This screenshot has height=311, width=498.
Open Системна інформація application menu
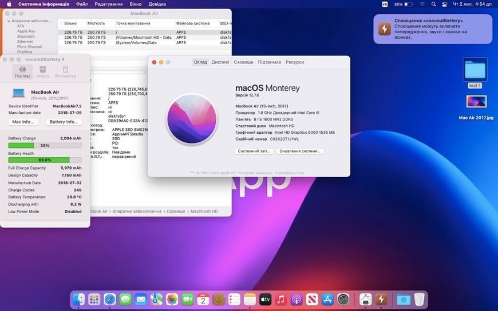click(44, 4)
